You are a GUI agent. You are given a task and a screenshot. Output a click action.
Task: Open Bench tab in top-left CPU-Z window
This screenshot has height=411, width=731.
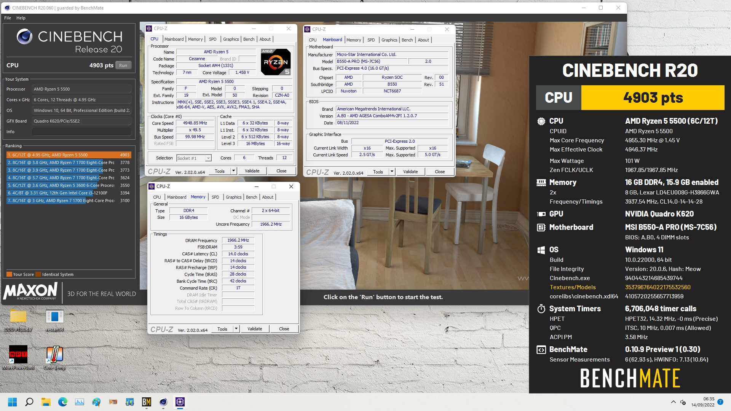(x=249, y=39)
